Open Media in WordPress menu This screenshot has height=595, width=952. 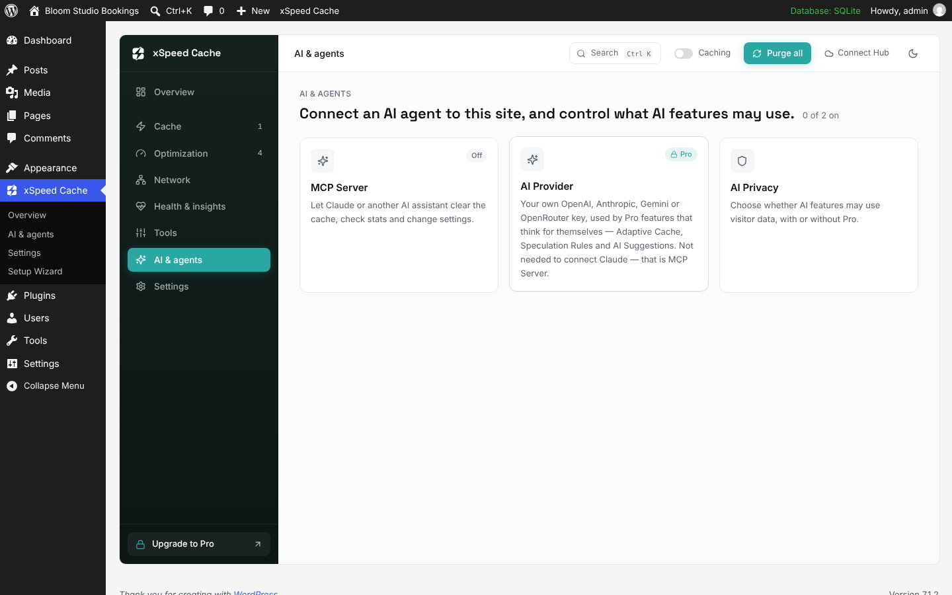(53, 93)
